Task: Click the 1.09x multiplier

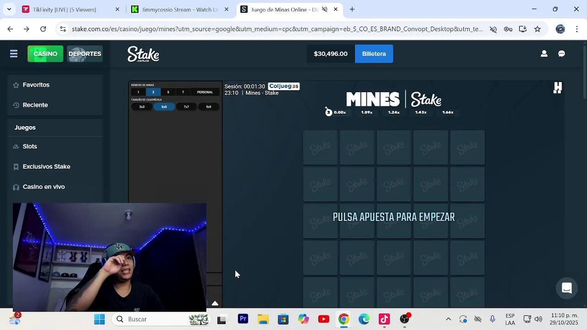Action: point(367,112)
